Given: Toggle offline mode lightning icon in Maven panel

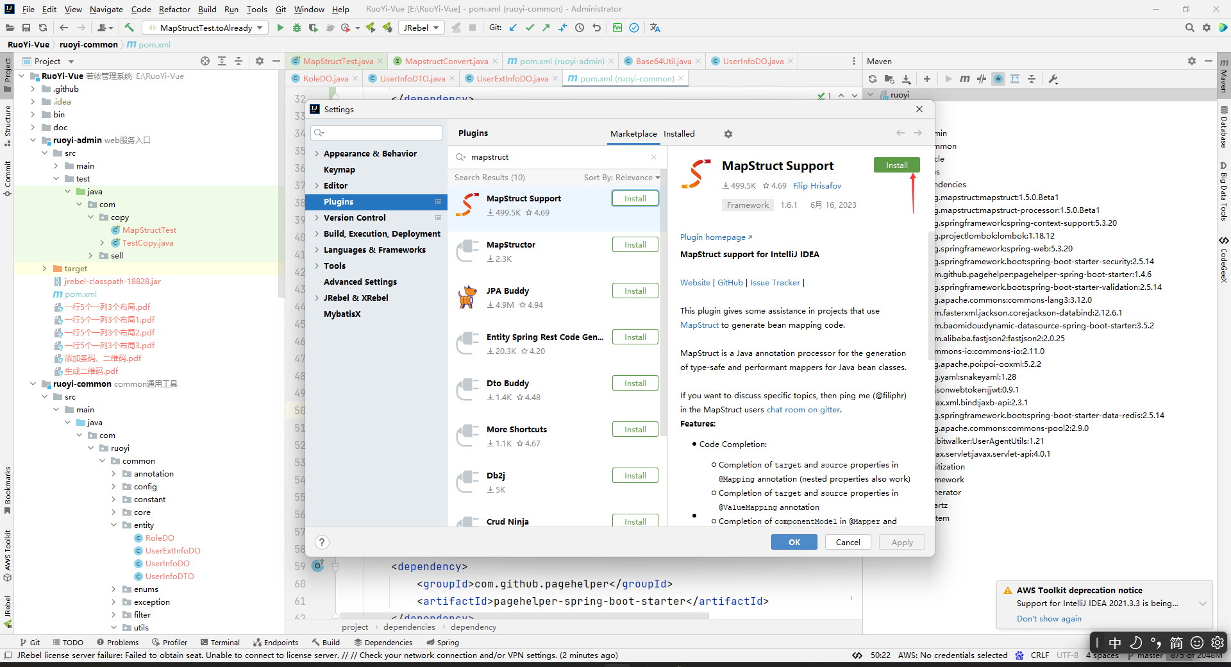Looking at the screenshot, I should pos(998,79).
